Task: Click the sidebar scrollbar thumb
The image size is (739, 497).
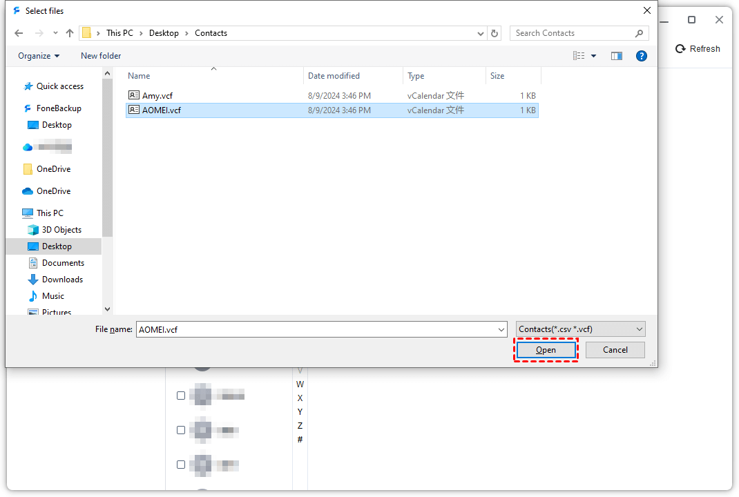Action: point(108,158)
